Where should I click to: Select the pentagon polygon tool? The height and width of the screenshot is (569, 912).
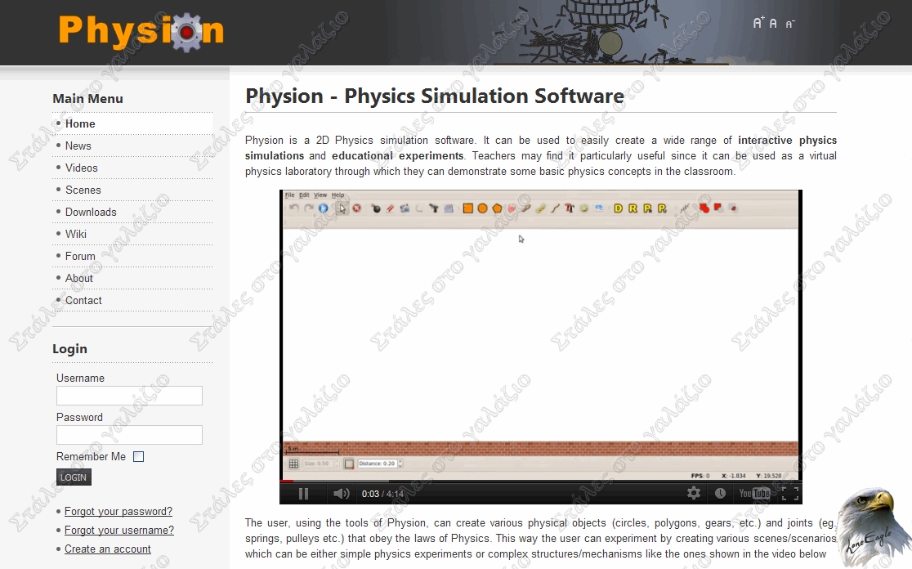(x=498, y=209)
